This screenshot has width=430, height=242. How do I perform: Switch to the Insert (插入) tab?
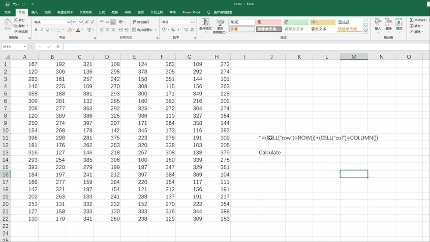tap(35, 12)
